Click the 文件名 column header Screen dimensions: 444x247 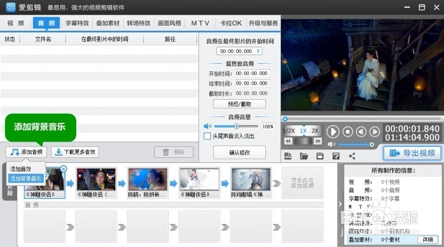coord(43,39)
